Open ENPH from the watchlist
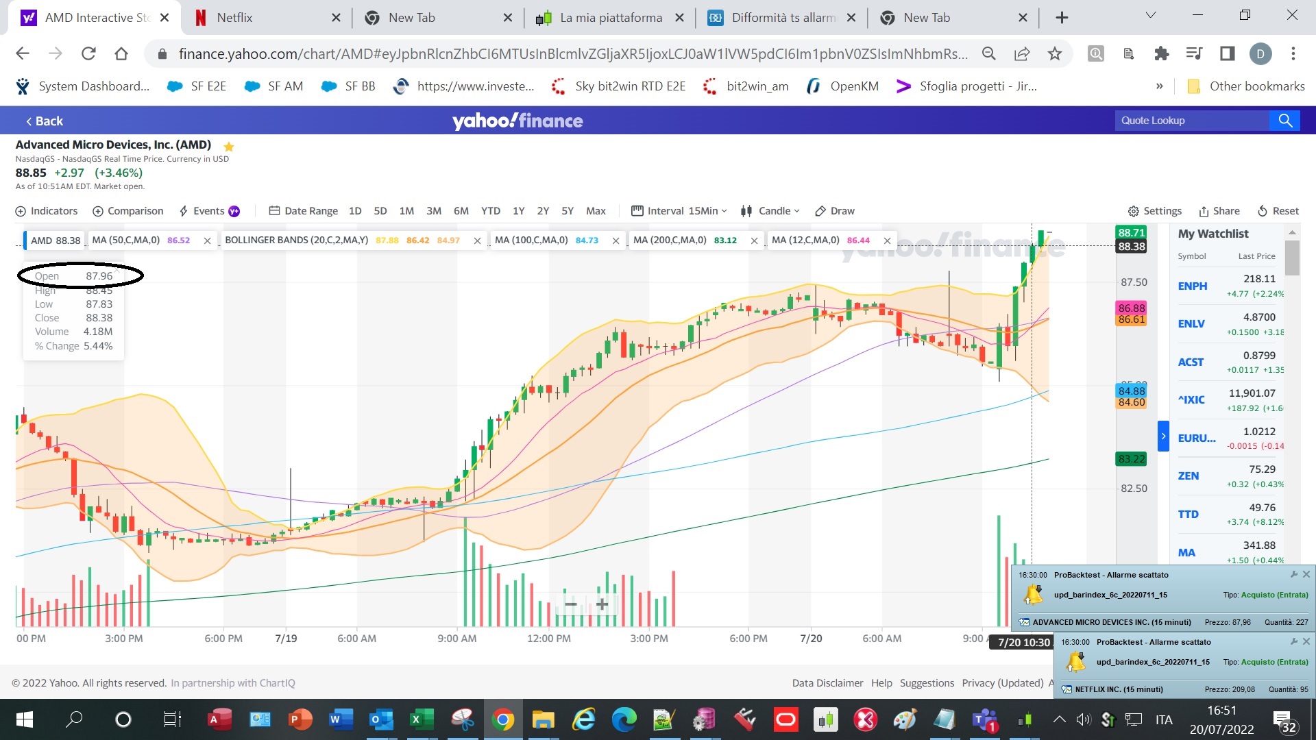This screenshot has height=740, width=1316. (x=1192, y=286)
